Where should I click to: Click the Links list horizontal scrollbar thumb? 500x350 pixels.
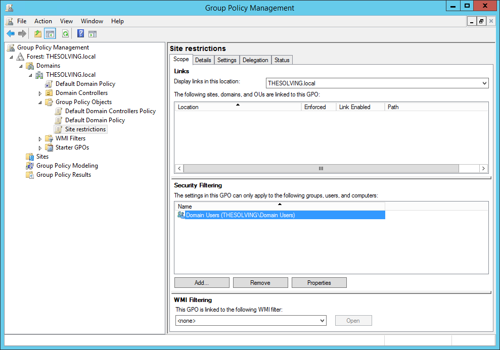[x=321, y=168]
